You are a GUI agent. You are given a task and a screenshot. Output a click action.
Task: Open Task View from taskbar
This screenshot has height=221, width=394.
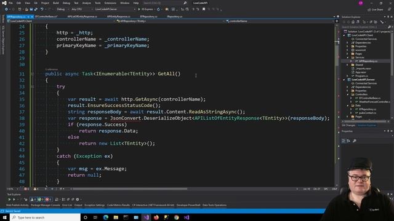click(95, 217)
